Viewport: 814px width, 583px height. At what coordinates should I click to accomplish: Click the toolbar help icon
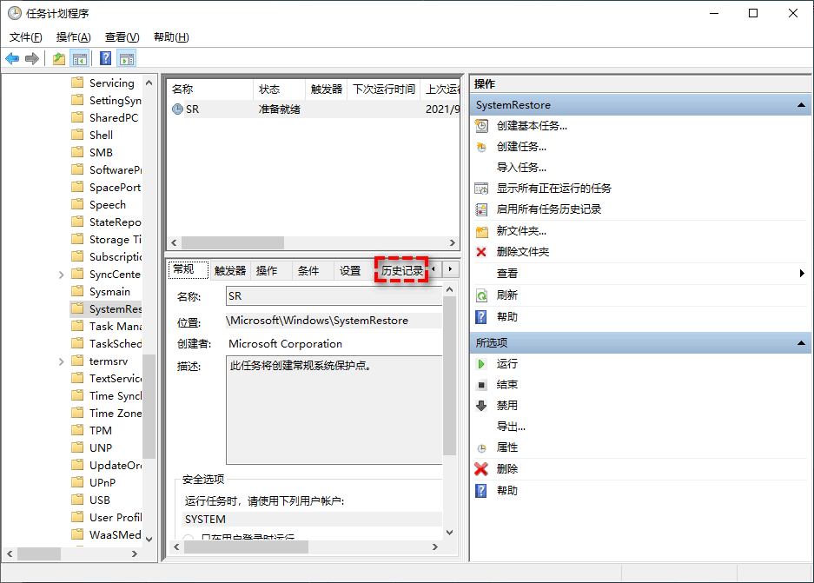[x=103, y=58]
